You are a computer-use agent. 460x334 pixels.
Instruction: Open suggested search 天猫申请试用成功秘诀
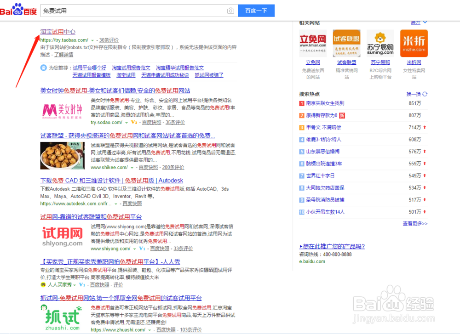(x=165, y=75)
